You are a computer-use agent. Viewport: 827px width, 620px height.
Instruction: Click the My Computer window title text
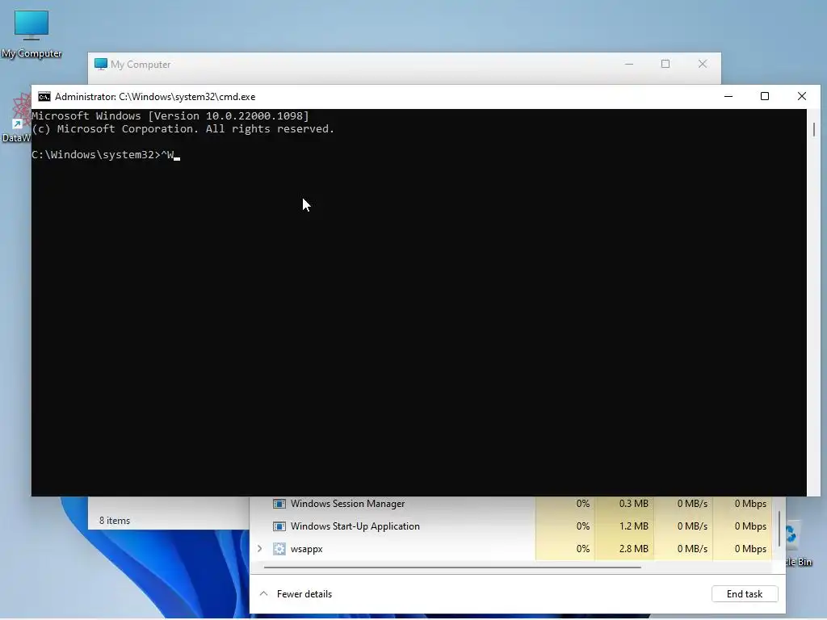[141, 65]
